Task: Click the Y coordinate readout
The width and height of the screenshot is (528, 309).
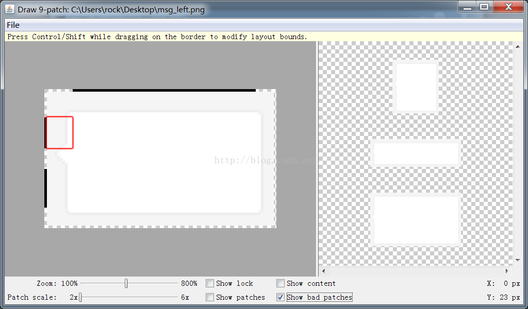Action: pos(503,297)
